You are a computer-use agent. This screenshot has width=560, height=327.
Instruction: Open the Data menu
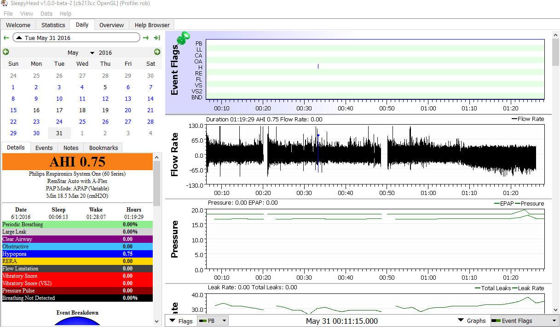click(x=46, y=14)
